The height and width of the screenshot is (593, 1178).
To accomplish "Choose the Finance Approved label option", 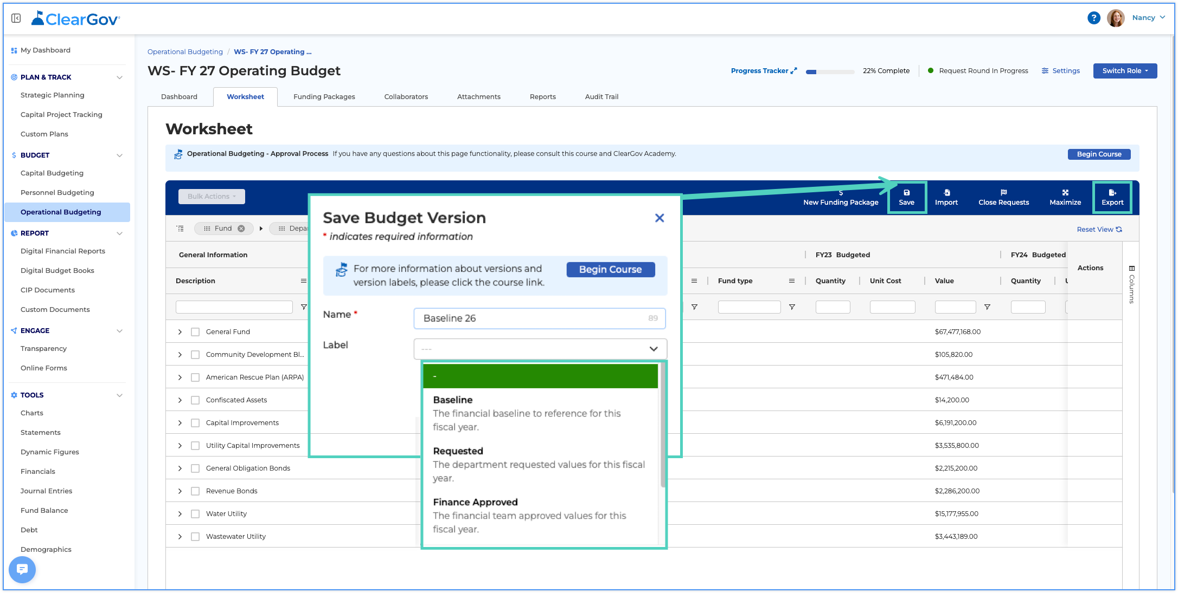I will click(x=540, y=515).
